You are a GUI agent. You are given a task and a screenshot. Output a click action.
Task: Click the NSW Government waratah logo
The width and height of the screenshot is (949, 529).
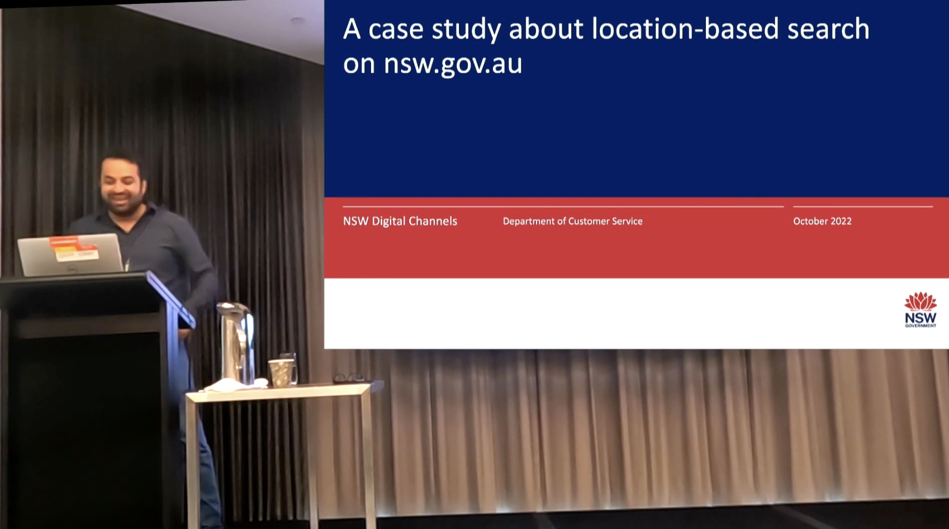point(920,310)
